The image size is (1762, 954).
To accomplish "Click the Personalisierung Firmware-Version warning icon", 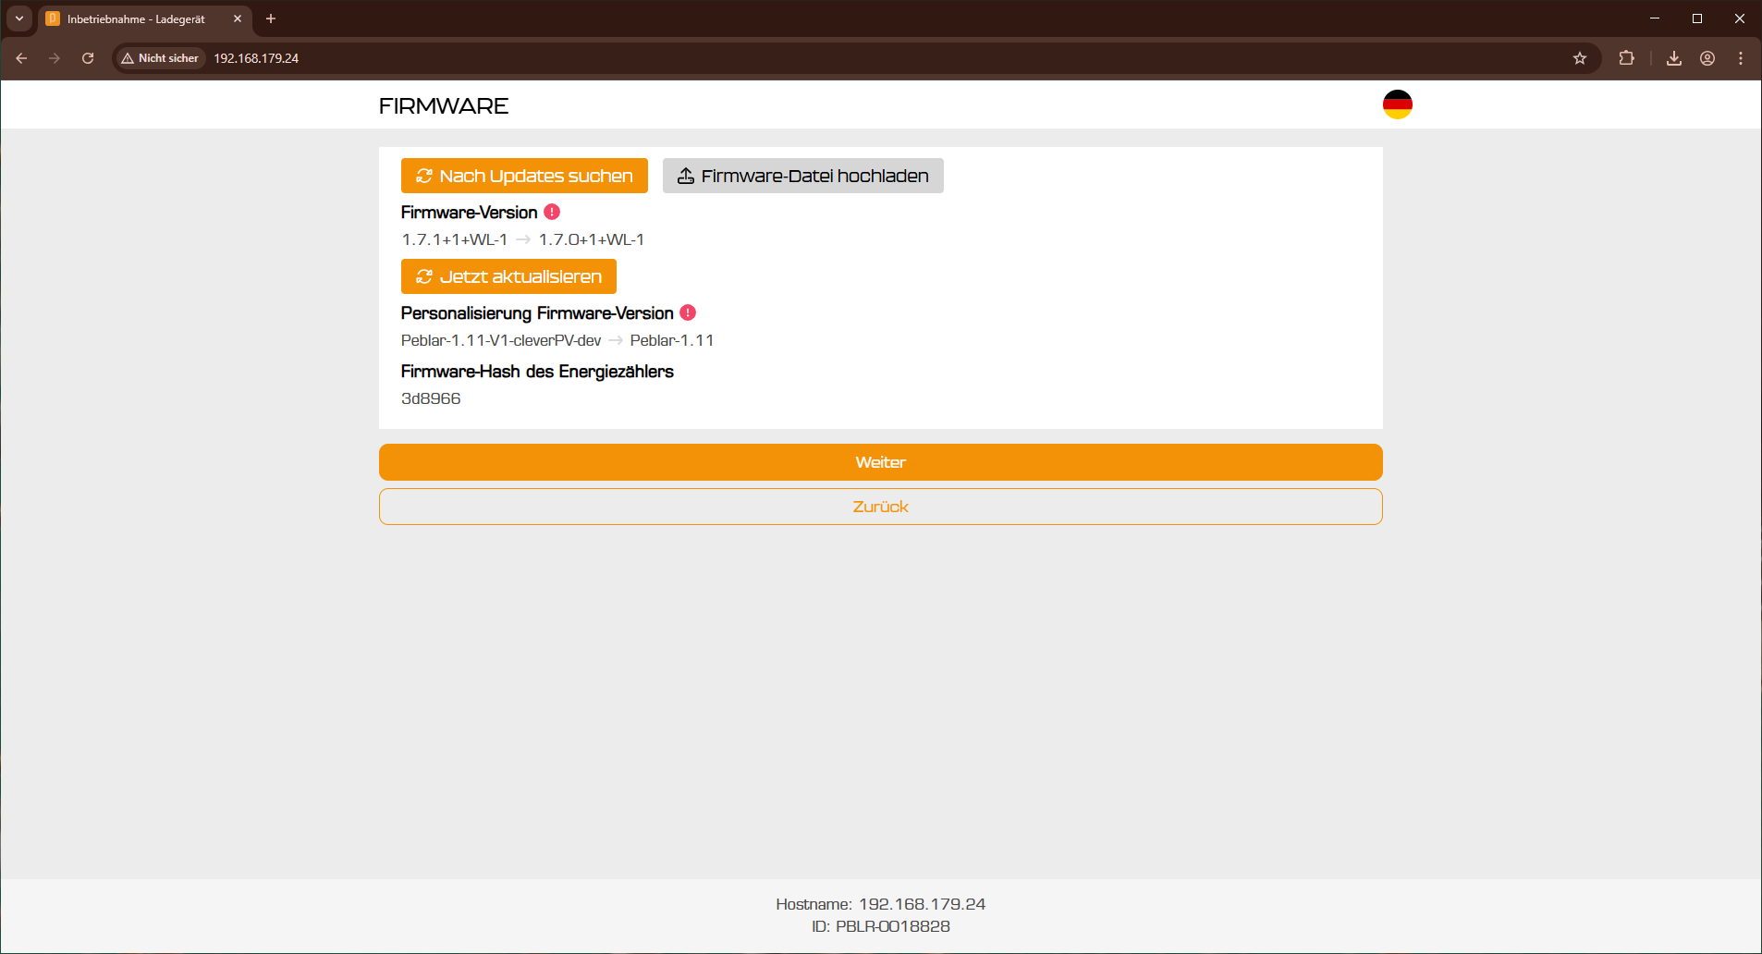I will pyautogui.click(x=688, y=312).
